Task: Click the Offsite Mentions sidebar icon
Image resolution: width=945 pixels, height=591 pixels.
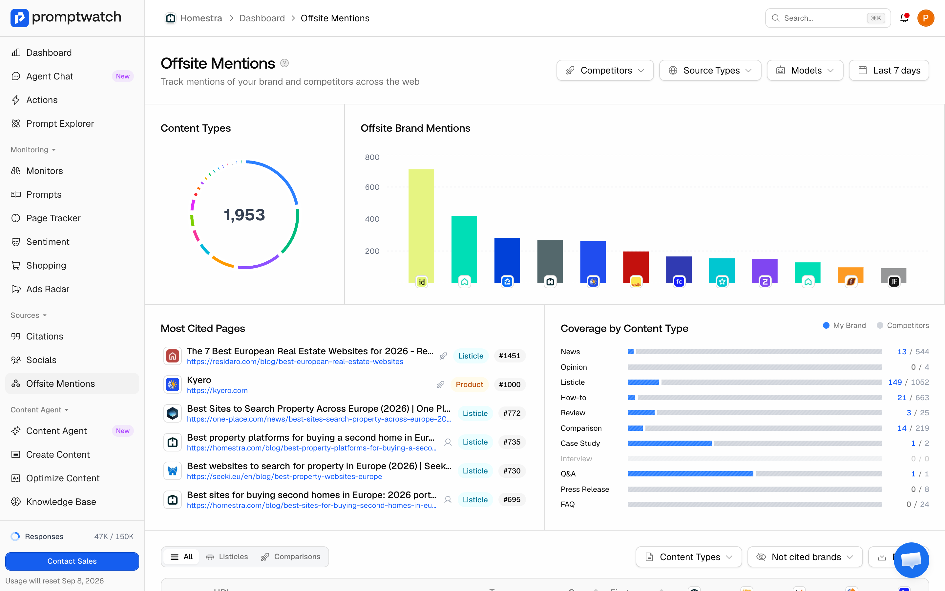Action: click(x=16, y=383)
